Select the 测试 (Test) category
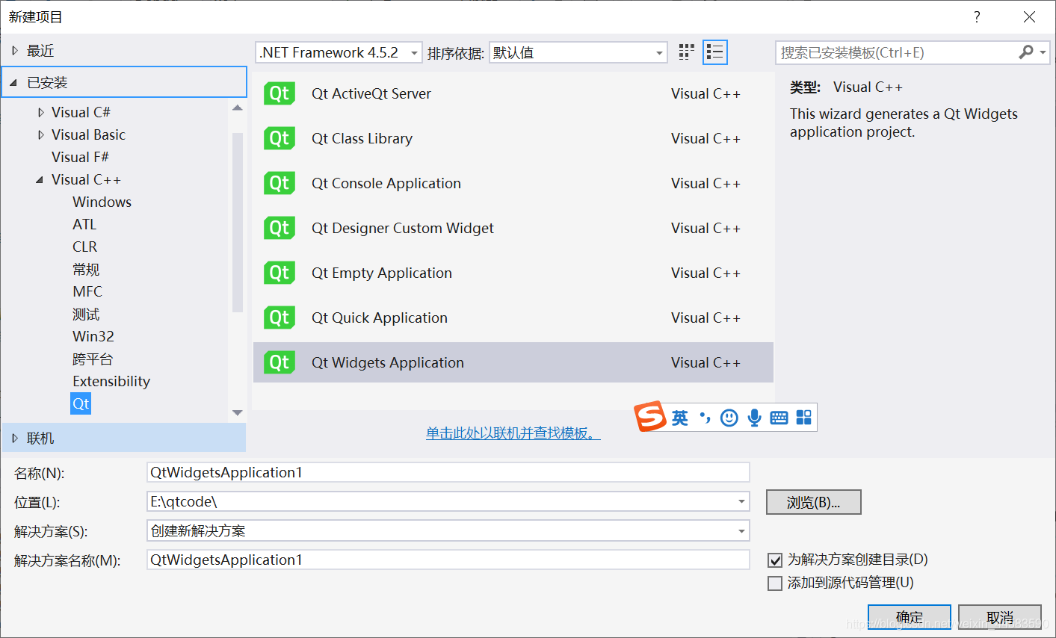 (86, 314)
